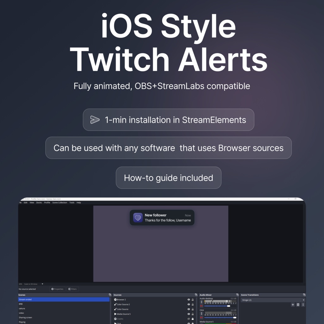Open source Properties
The height and width of the screenshot is (324, 324).
click(x=58, y=289)
